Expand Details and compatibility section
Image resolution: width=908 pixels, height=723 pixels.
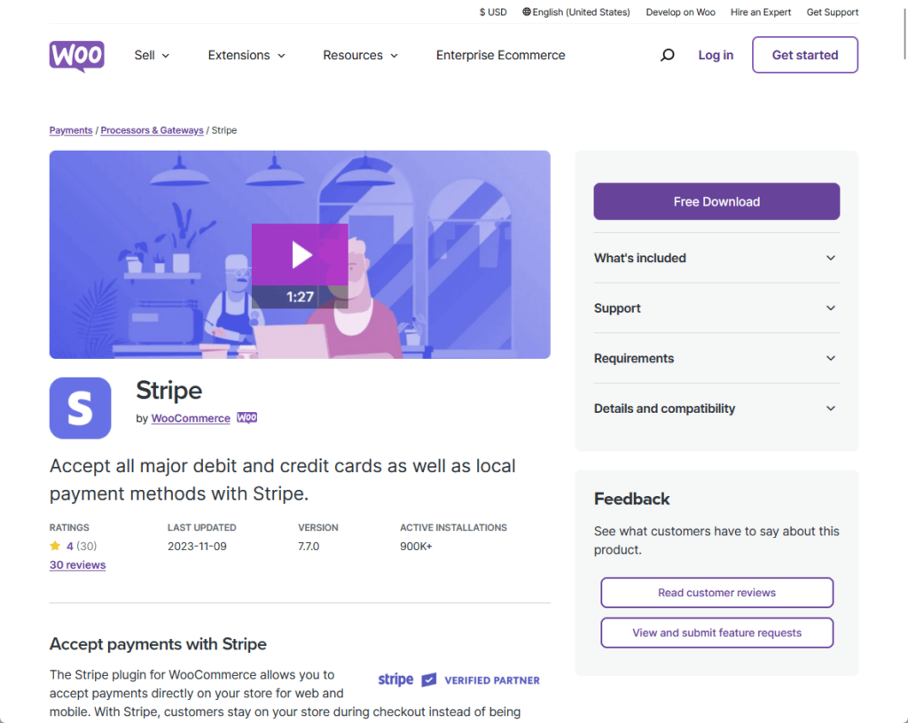[x=716, y=408]
